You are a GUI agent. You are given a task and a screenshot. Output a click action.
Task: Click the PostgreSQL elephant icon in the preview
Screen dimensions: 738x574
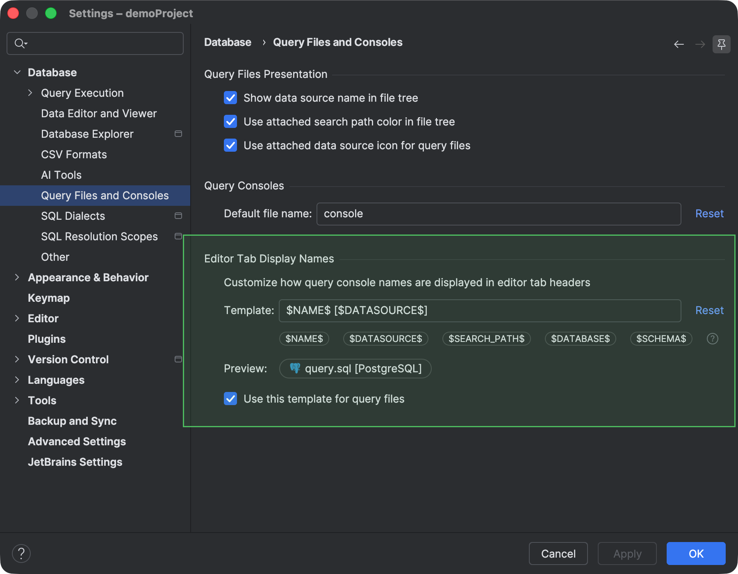295,368
